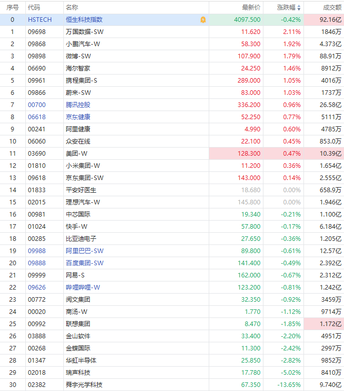Click the code 02382
The image size is (344, 391).
point(36,385)
